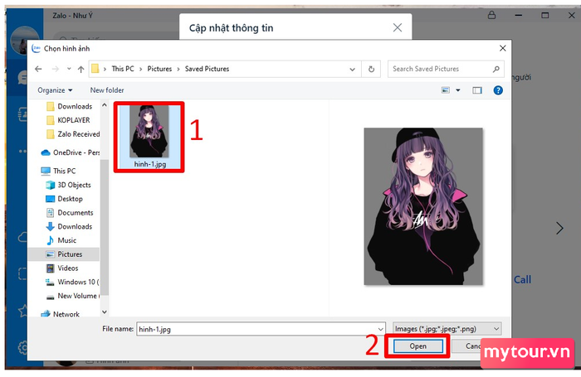The image size is (581, 377).
Task: Click Pictures in the address path
Action: (159, 69)
